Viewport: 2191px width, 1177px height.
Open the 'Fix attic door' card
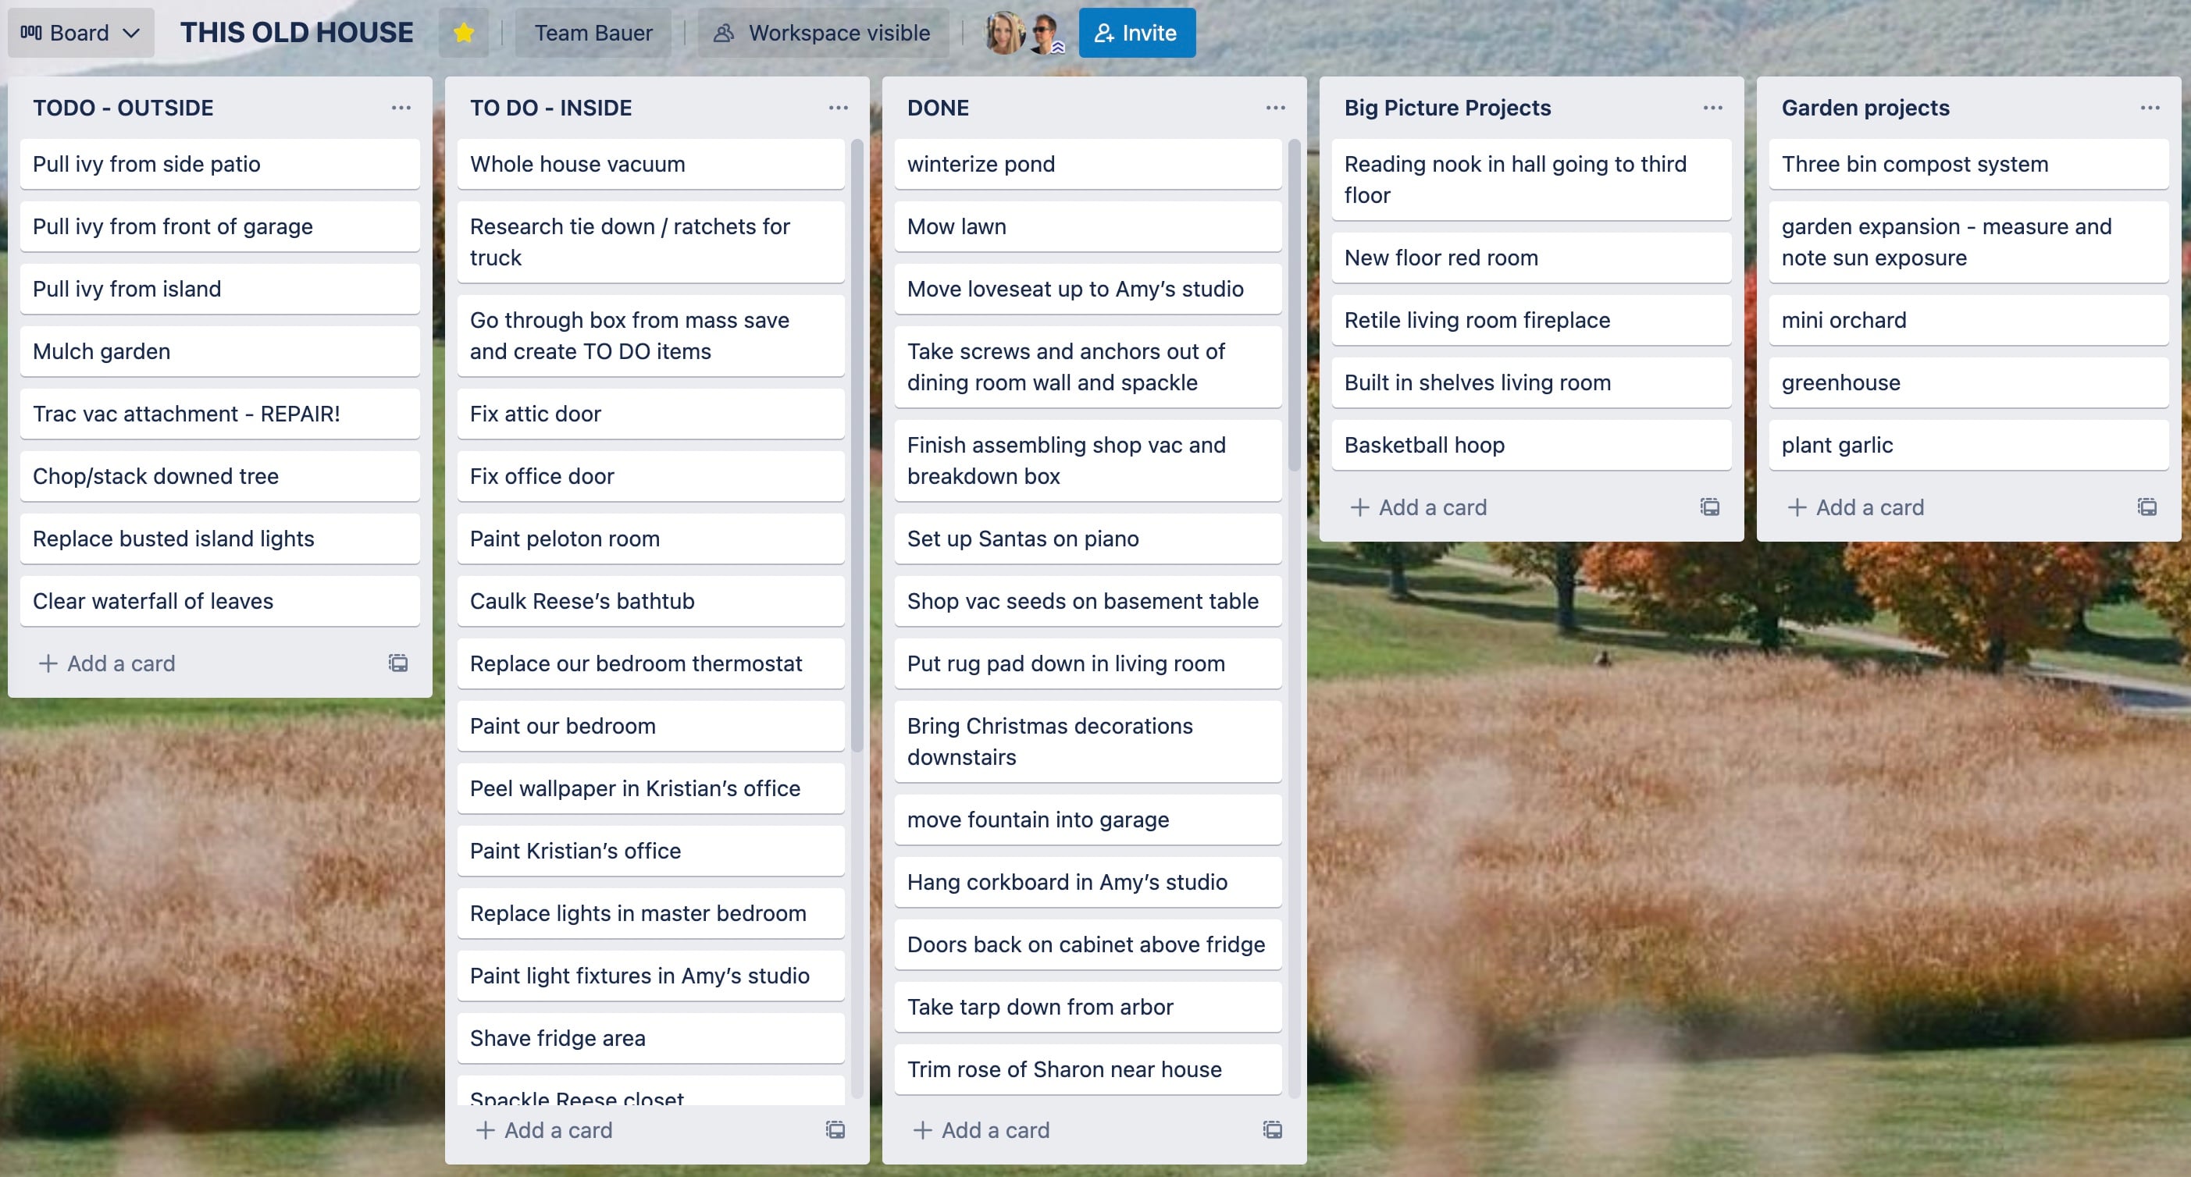[650, 414]
